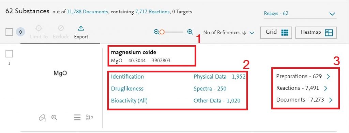Click the structure magnify icon under MgO
This screenshot has width=349, height=133.
54,117
